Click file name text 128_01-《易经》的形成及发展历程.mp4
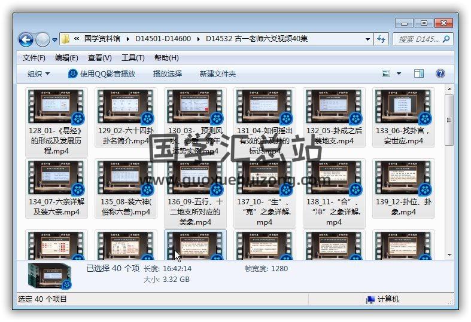Image resolution: width=471 pixels, height=322 pixels. tap(56, 140)
